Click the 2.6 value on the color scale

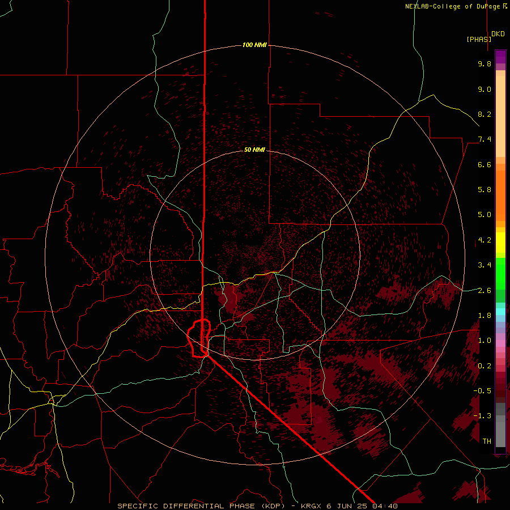[x=484, y=291]
